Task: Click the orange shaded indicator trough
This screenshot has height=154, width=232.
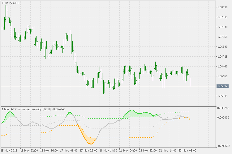Action: pos(89,139)
